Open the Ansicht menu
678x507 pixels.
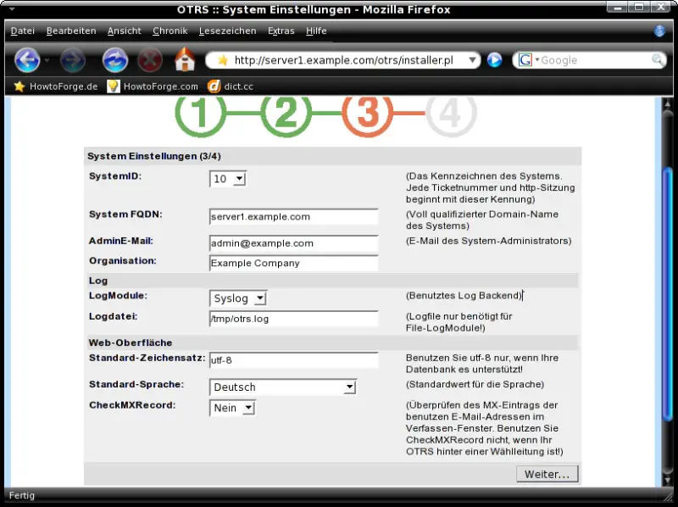point(125,31)
